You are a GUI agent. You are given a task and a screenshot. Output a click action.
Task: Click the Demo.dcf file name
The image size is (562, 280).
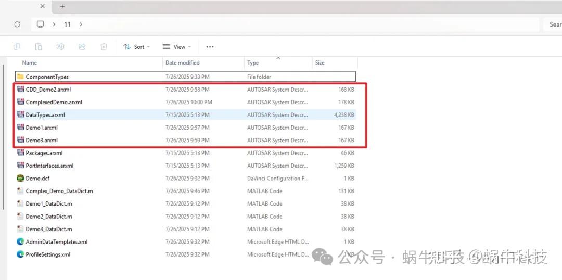click(37, 178)
